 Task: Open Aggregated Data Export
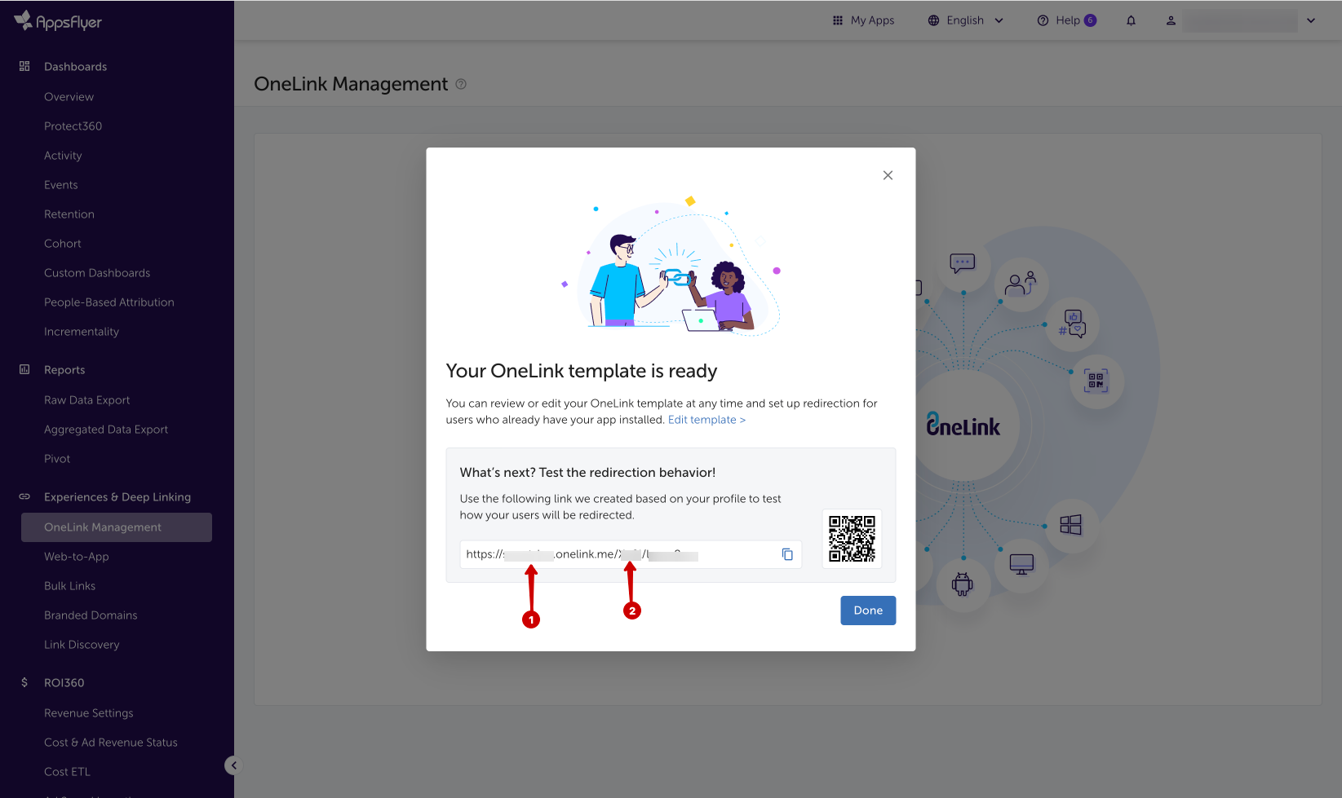click(x=106, y=429)
